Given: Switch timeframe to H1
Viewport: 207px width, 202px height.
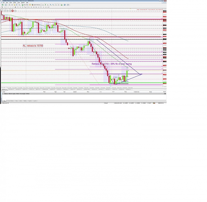Looking at the screenshot, I should pyautogui.click(x=38, y=7).
